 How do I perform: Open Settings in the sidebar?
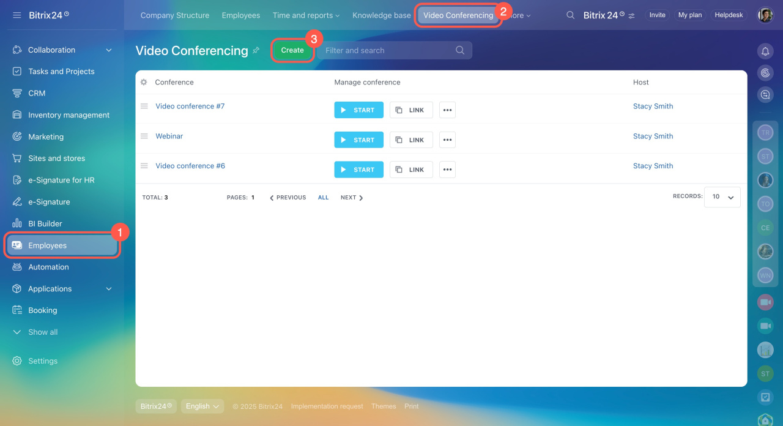43,361
